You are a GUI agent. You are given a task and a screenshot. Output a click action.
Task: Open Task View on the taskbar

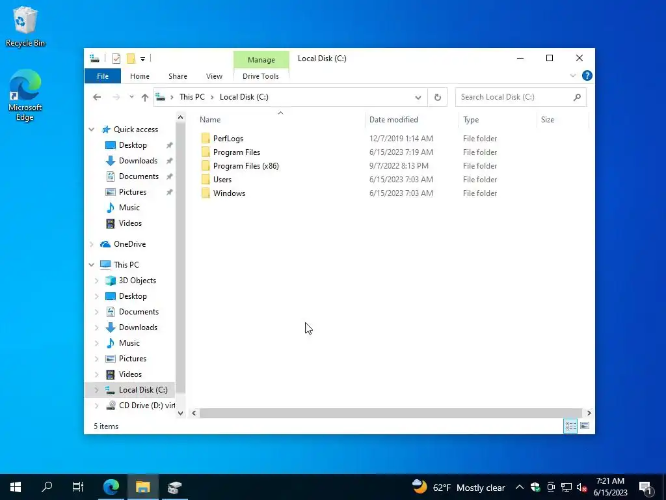pyautogui.click(x=78, y=487)
